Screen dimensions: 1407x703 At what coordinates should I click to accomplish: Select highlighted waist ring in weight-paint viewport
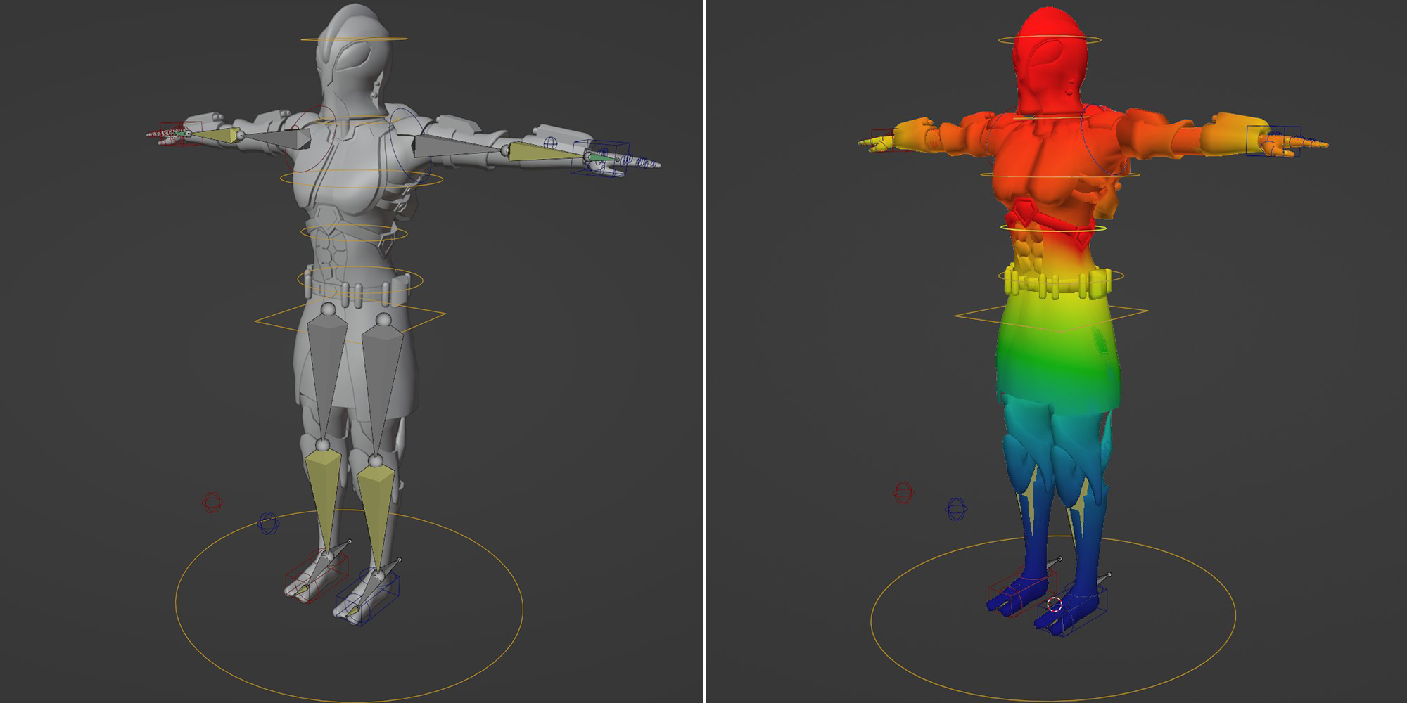coord(1053,227)
